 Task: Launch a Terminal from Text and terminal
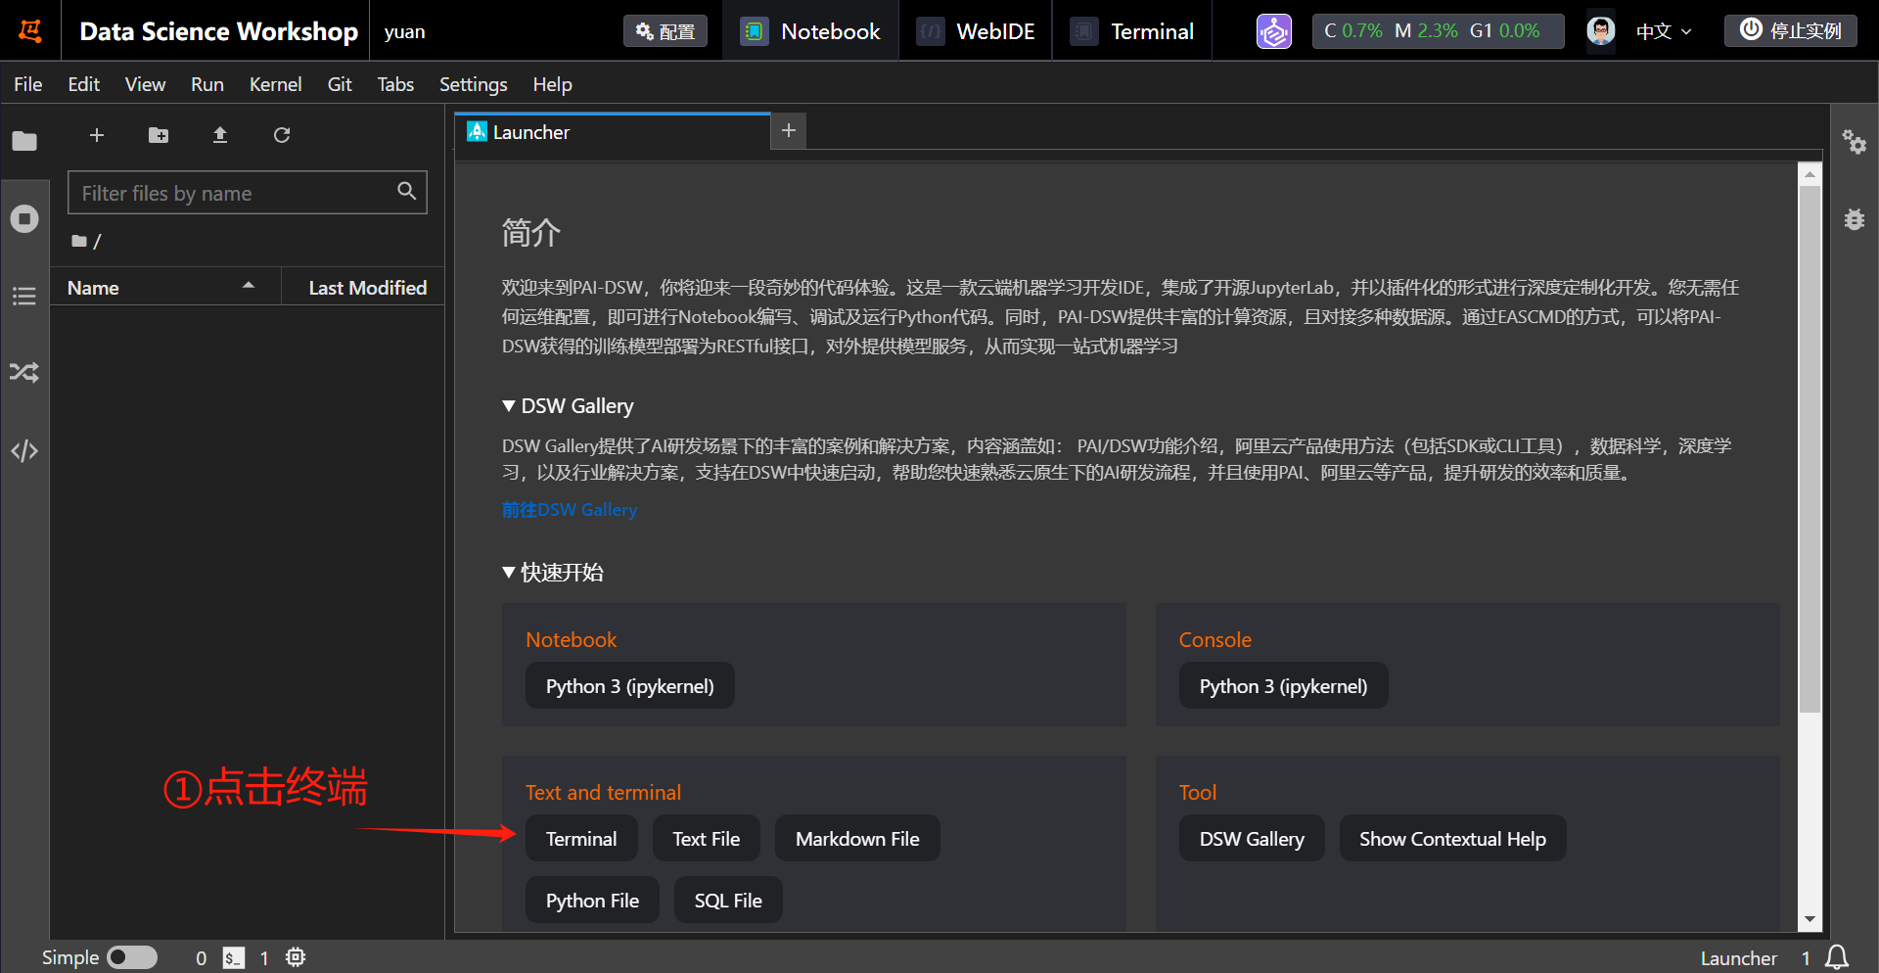click(581, 839)
